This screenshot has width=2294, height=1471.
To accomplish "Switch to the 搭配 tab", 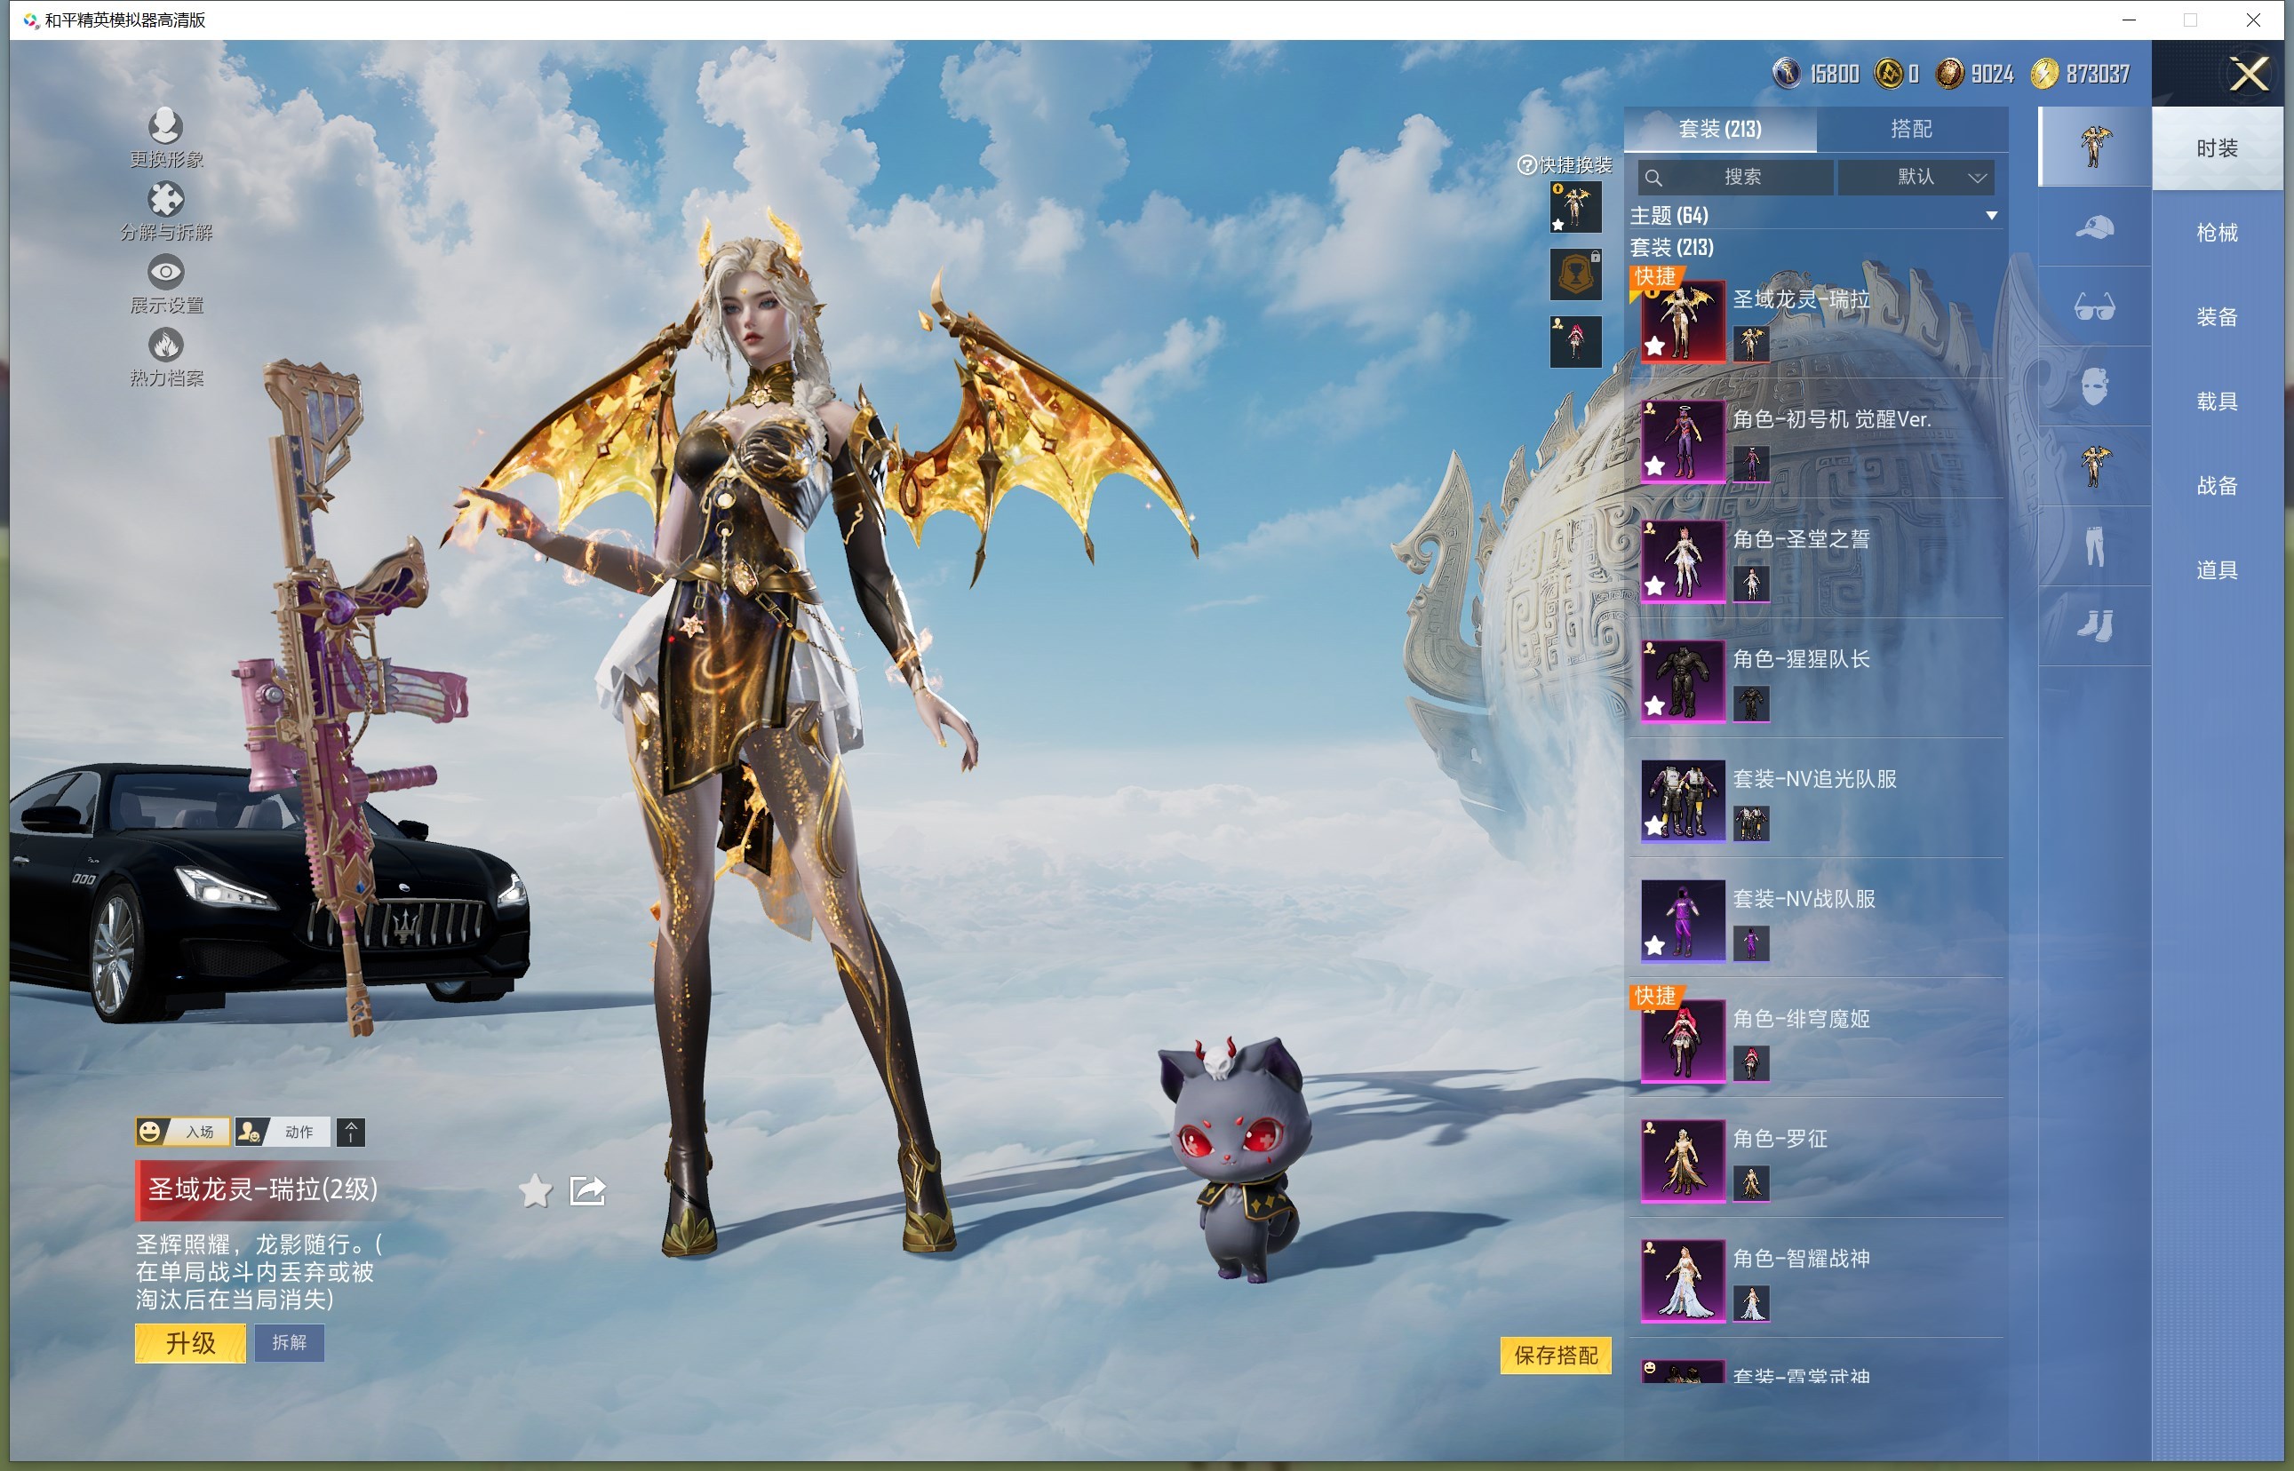I will [1912, 129].
